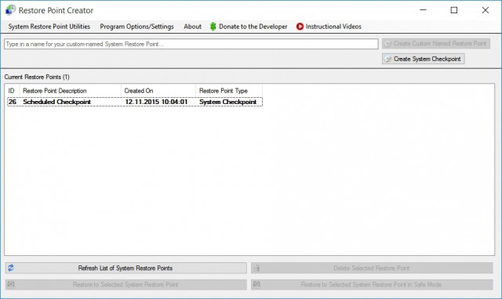The width and height of the screenshot is (502, 299).
Task: Open the About menu
Action: click(192, 27)
